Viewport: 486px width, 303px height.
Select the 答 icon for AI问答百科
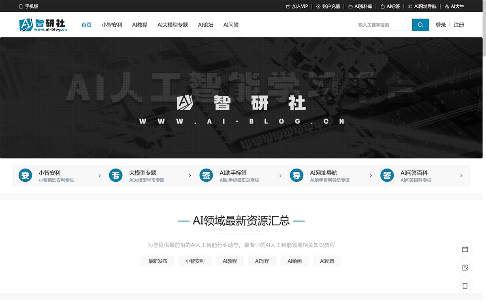click(387, 175)
